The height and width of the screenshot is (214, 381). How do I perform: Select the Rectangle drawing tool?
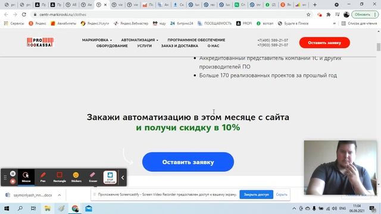(60, 177)
